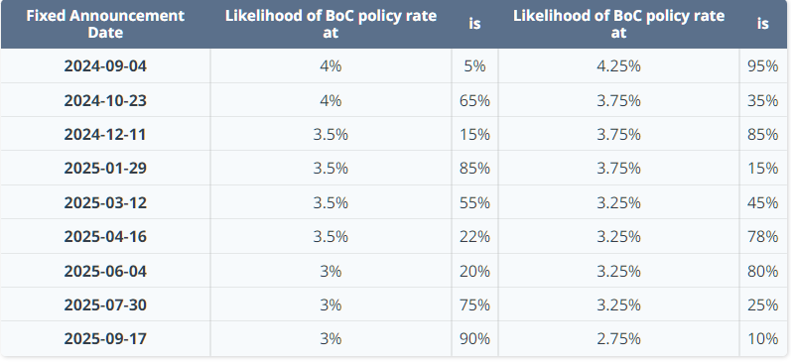Viewport: 797px width, 364px height.
Task: Select the 2025-09-17 announcement date
Action: tap(105, 338)
